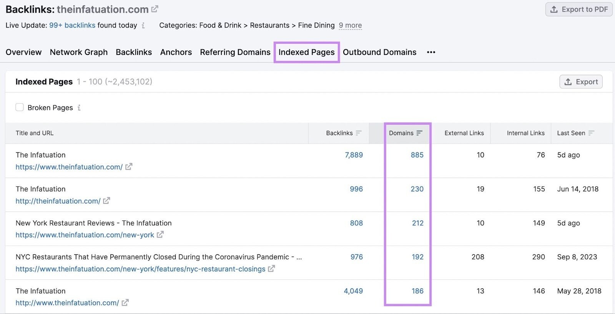Go to the Backlinks tab
Viewport: 615px width, 314px height.
point(134,52)
